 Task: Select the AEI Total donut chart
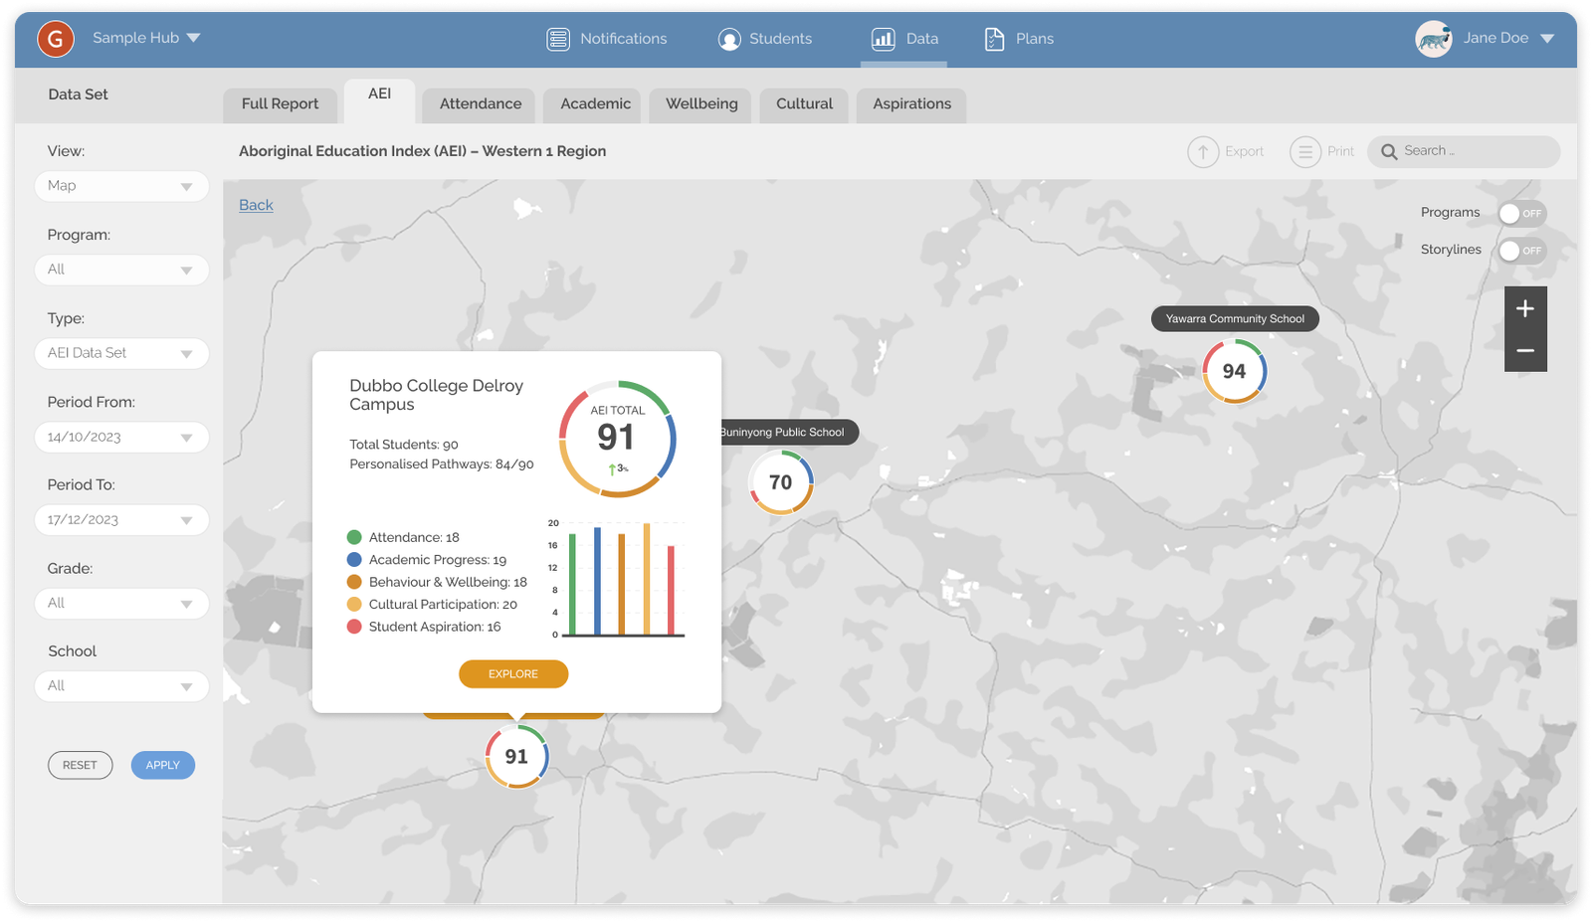point(617,438)
